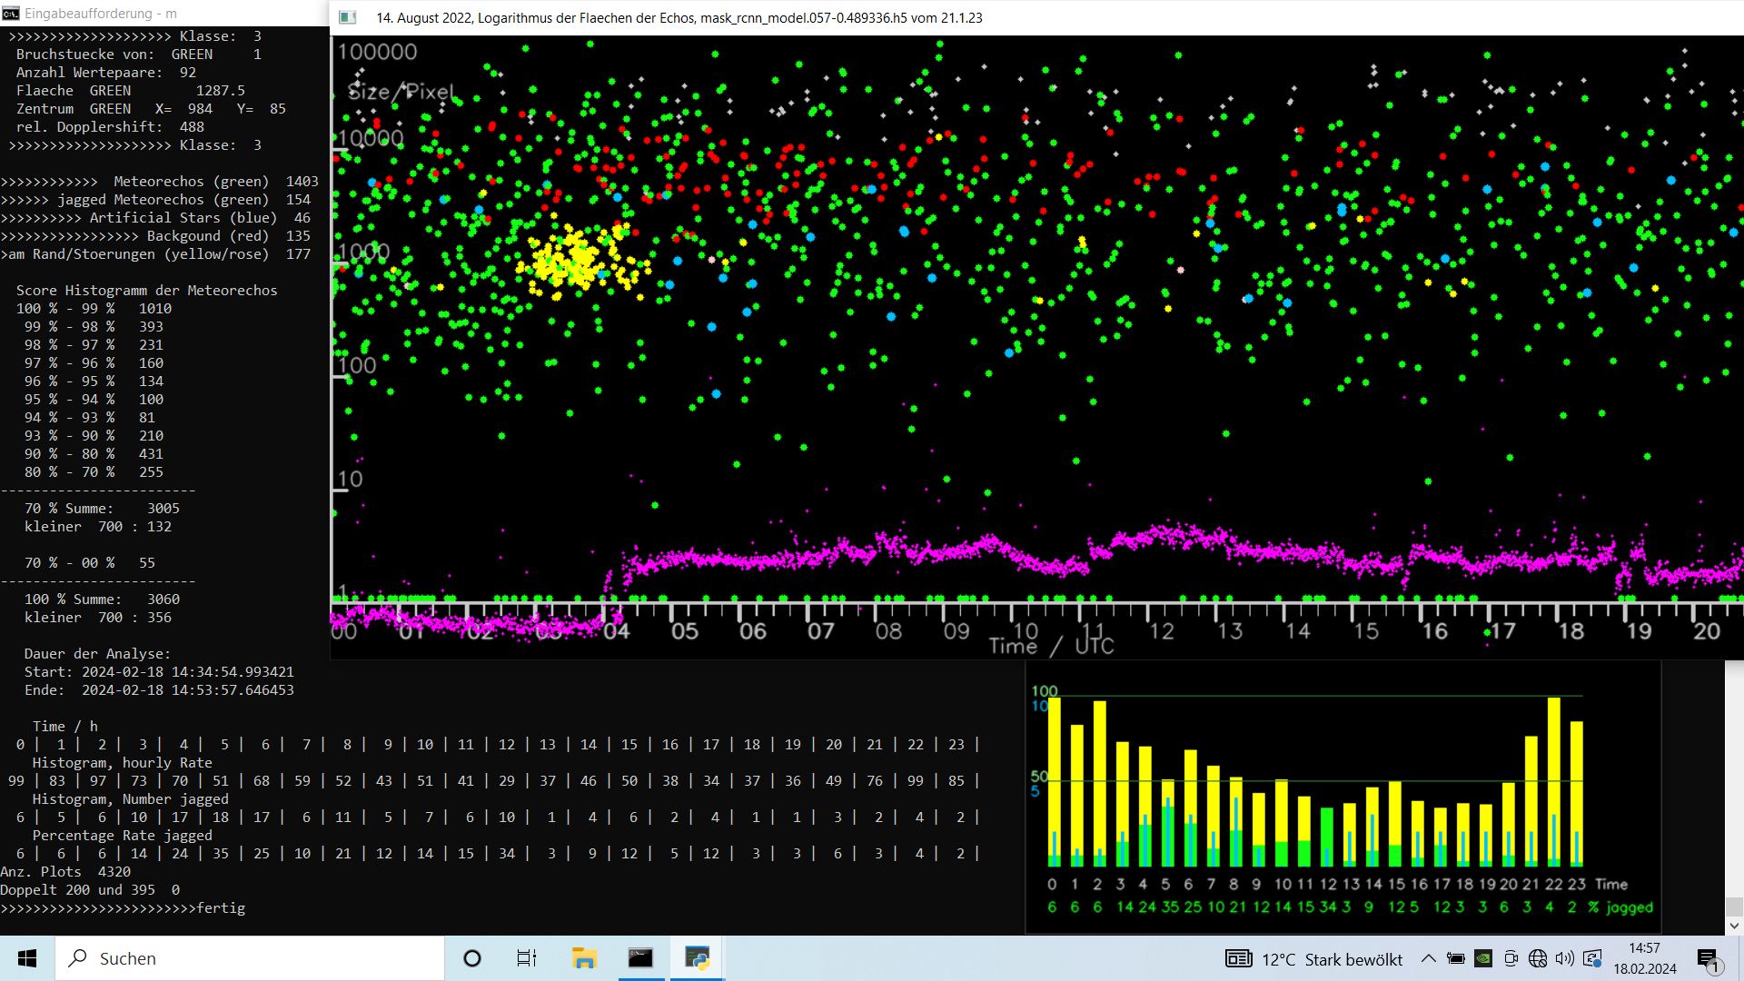Viewport: 1744px width, 981px height.
Task: Open the notification center icon
Action: point(1708,959)
